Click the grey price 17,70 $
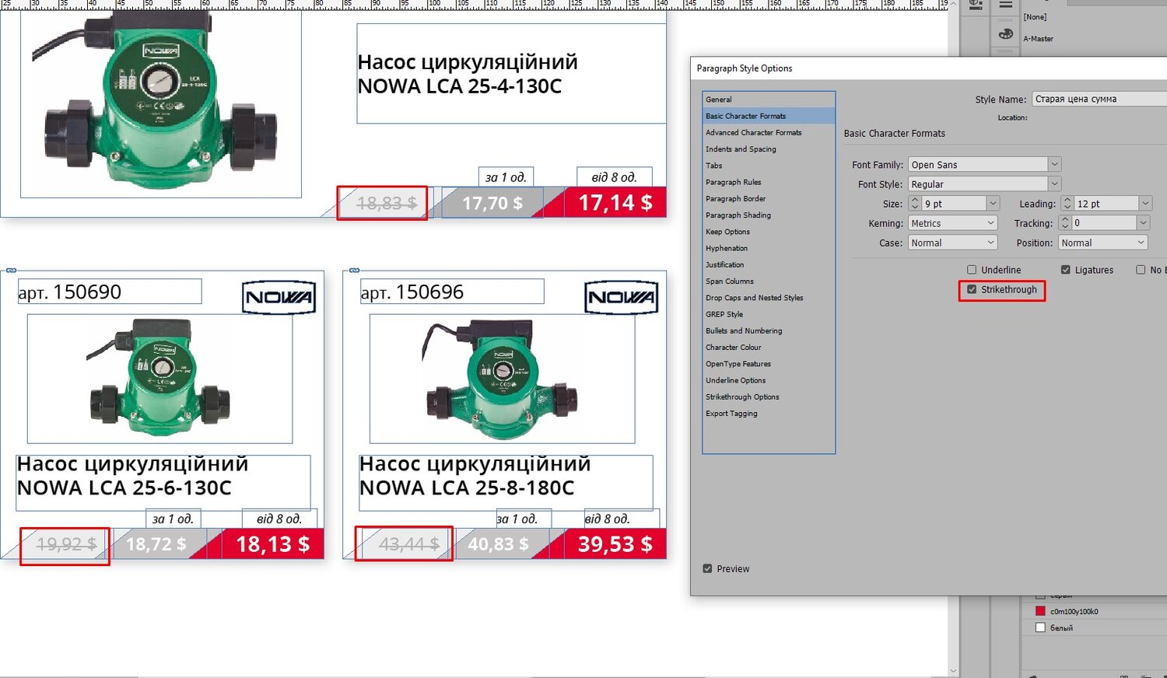Image resolution: width=1167 pixels, height=678 pixels. tap(492, 203)
